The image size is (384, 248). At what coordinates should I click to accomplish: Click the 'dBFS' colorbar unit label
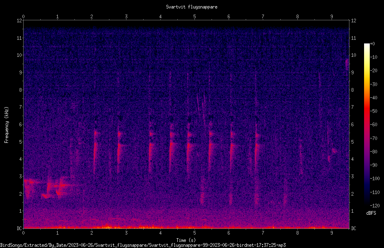pyautogui.click(x=371, y=213)
